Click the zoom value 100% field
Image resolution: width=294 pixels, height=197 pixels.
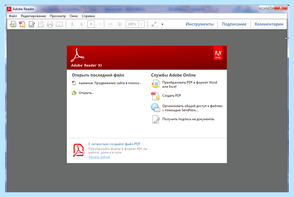tap(132, 24)
